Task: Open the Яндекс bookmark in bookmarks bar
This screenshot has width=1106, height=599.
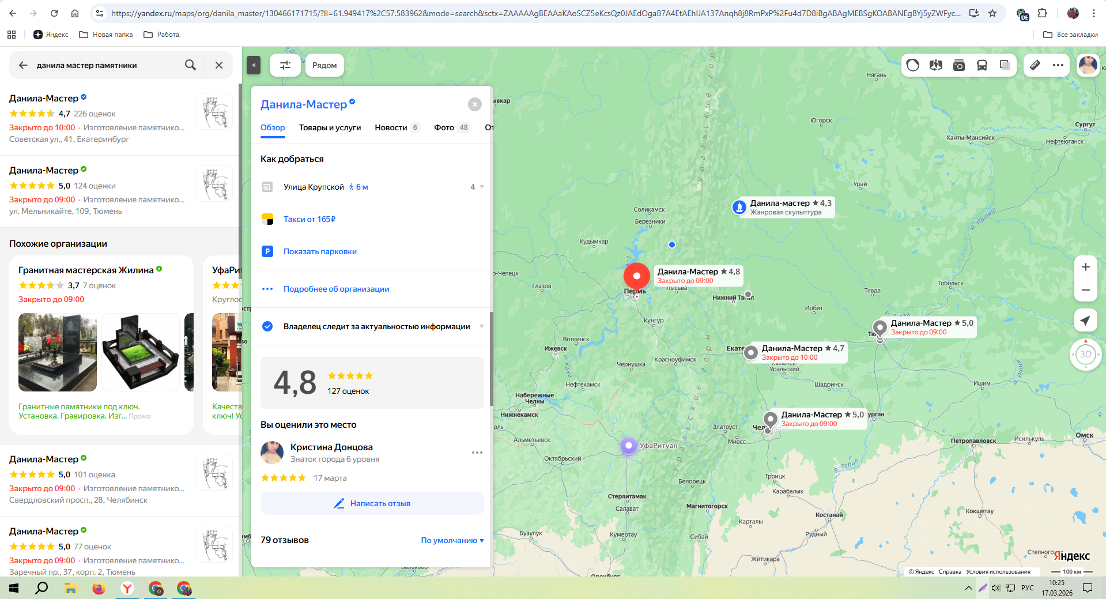Action: tap(51, 35)
